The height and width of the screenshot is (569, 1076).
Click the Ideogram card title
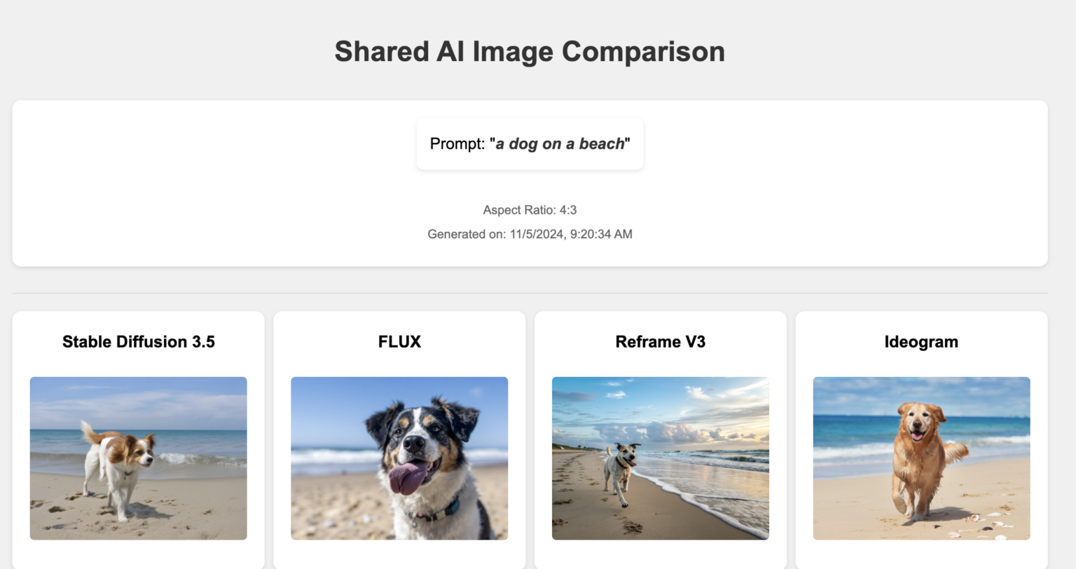921,342
